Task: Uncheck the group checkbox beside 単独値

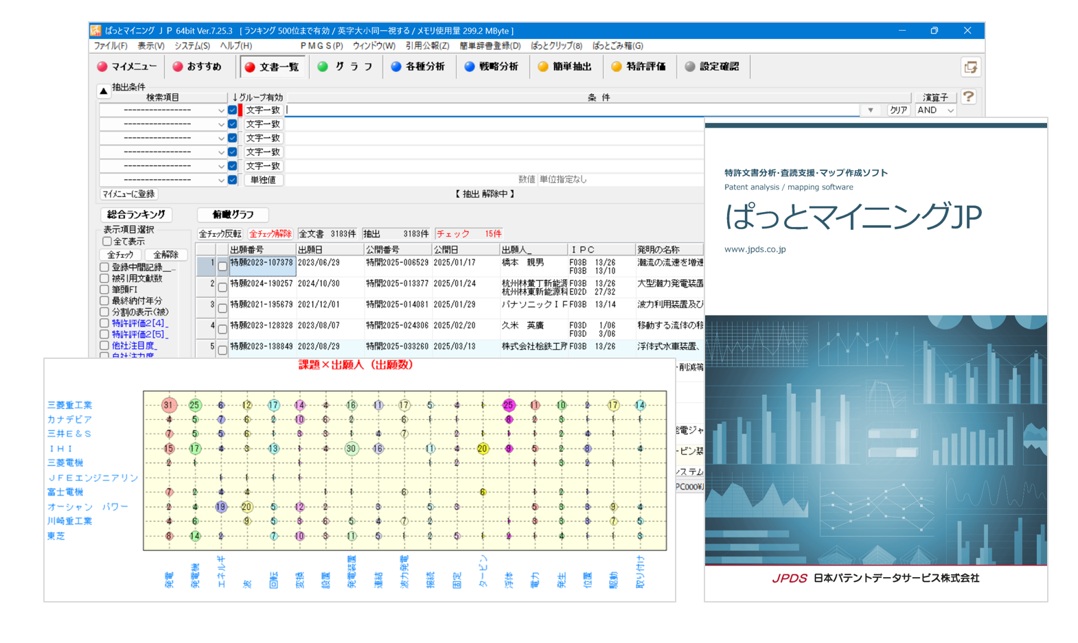Action: [x=233, y=180]
